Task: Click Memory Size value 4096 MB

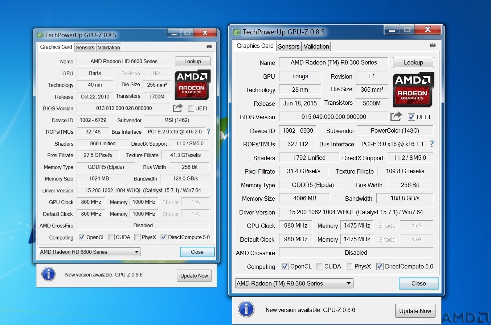Action: tap(304, 198)
